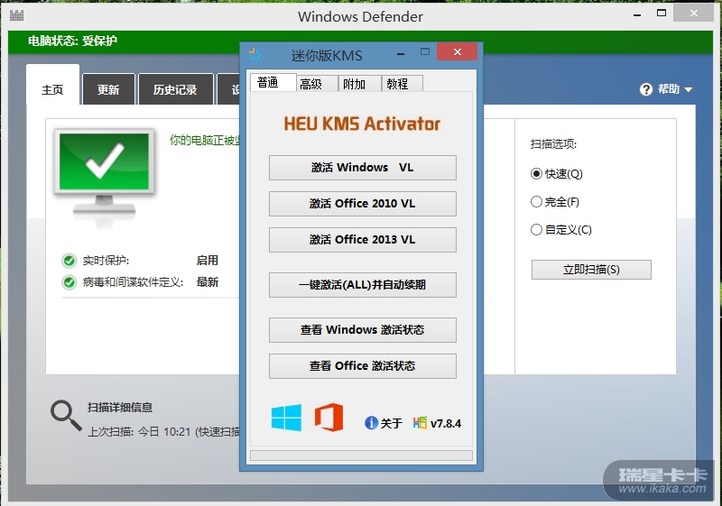Click the green check beside 实时保护
The width and height of the screenshot is (722, 506).
pyautogui.click(x=69, y=261)
